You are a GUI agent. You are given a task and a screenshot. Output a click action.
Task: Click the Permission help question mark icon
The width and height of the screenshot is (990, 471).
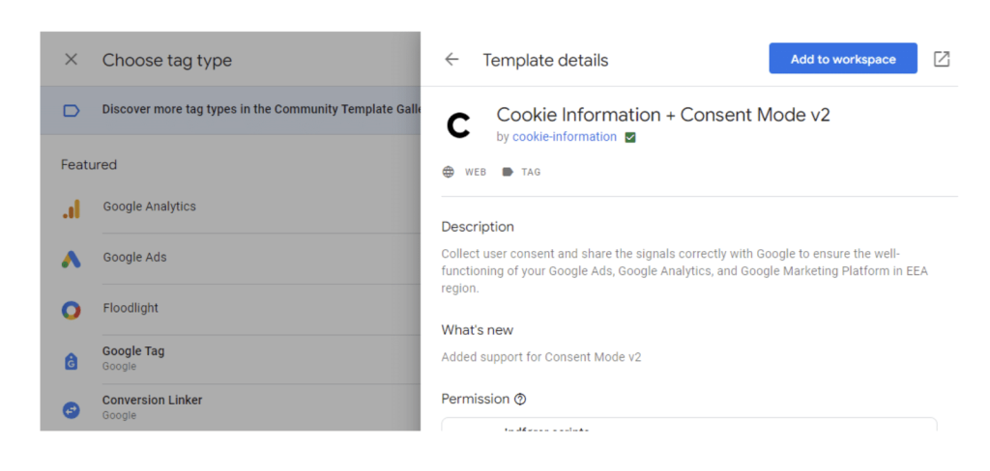click(x=520, y=400)
